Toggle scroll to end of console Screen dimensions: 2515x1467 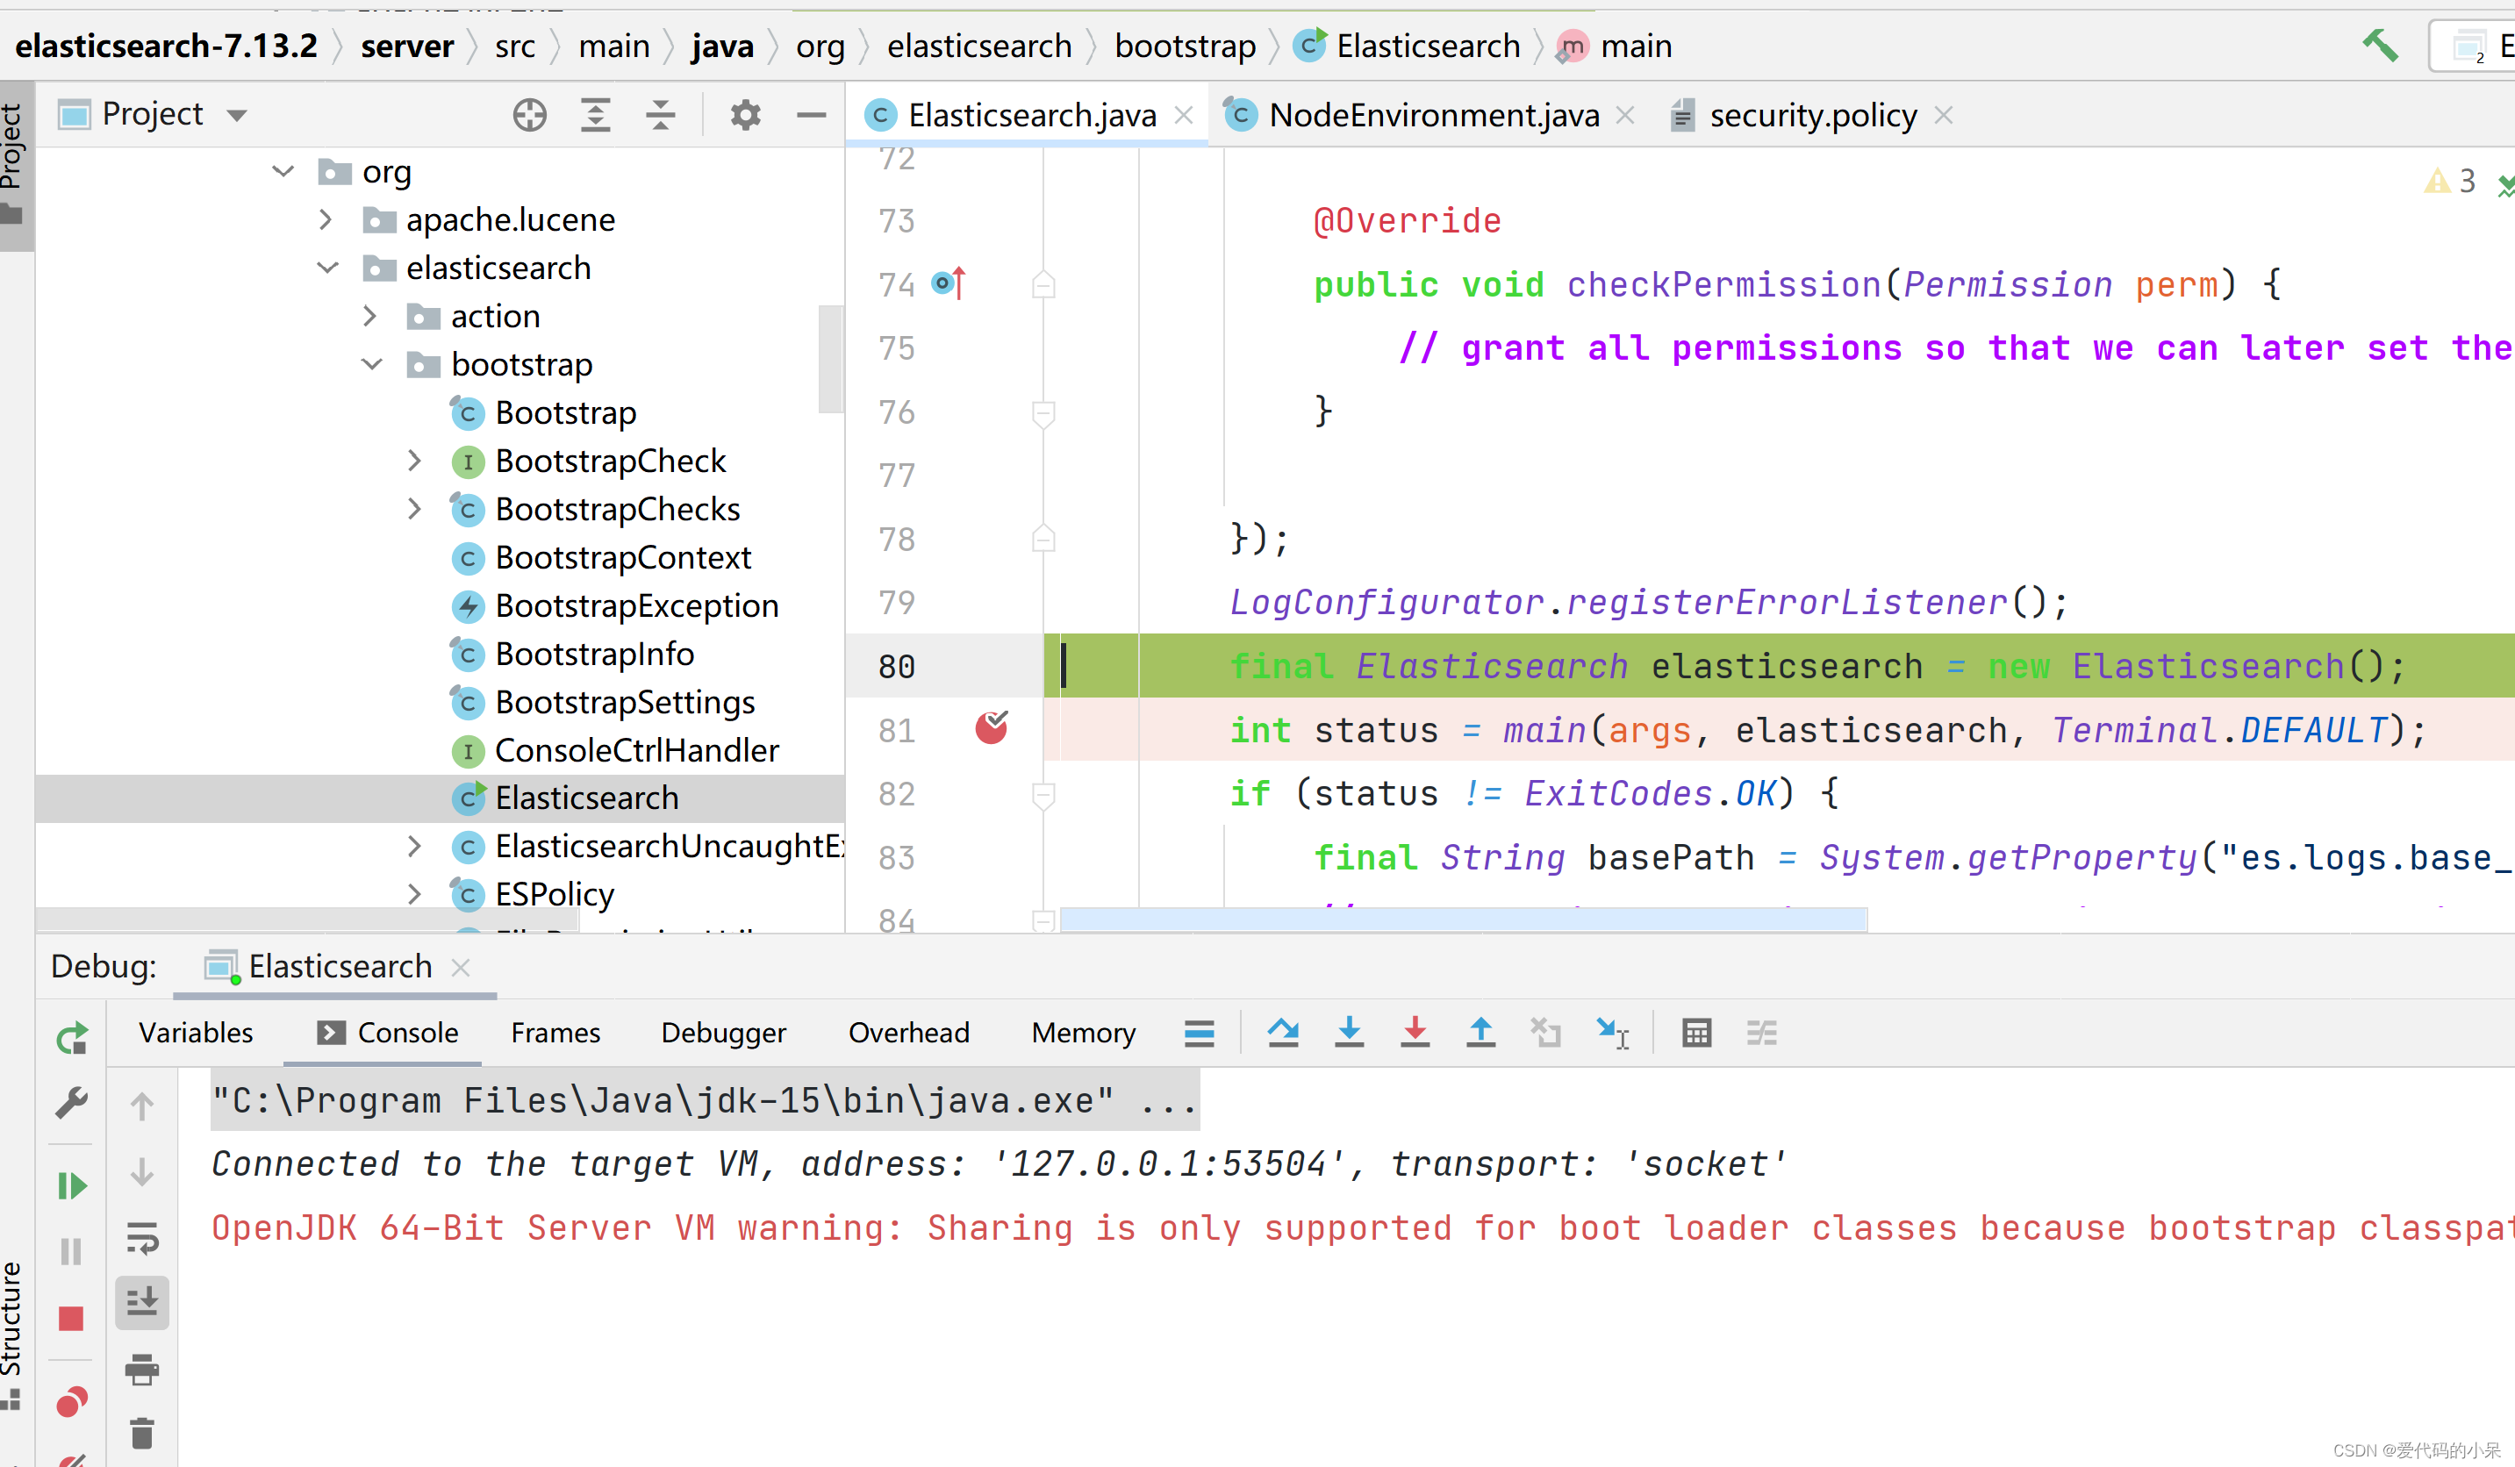point(141,1302)
